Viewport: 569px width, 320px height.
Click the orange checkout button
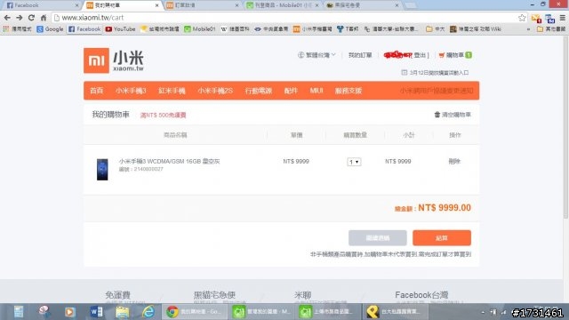tap(442, 238)
